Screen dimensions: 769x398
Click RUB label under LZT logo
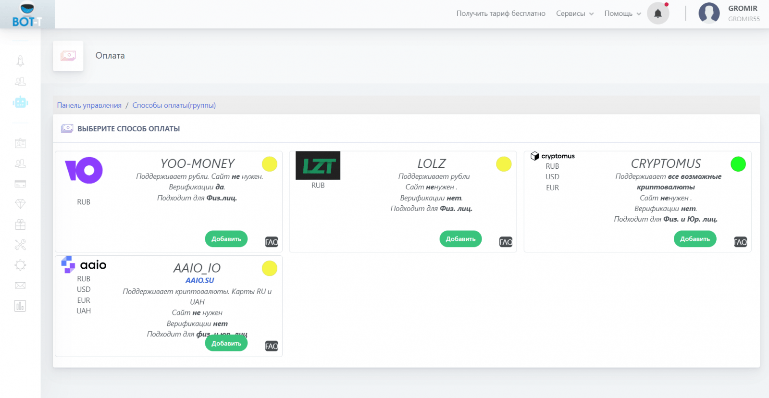coord(318,186)
